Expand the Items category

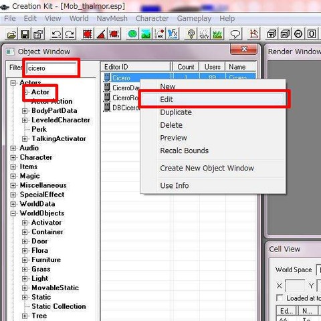pos(13,167)
